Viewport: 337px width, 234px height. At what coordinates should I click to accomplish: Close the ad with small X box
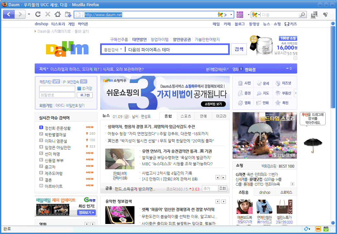click(295, 58)
